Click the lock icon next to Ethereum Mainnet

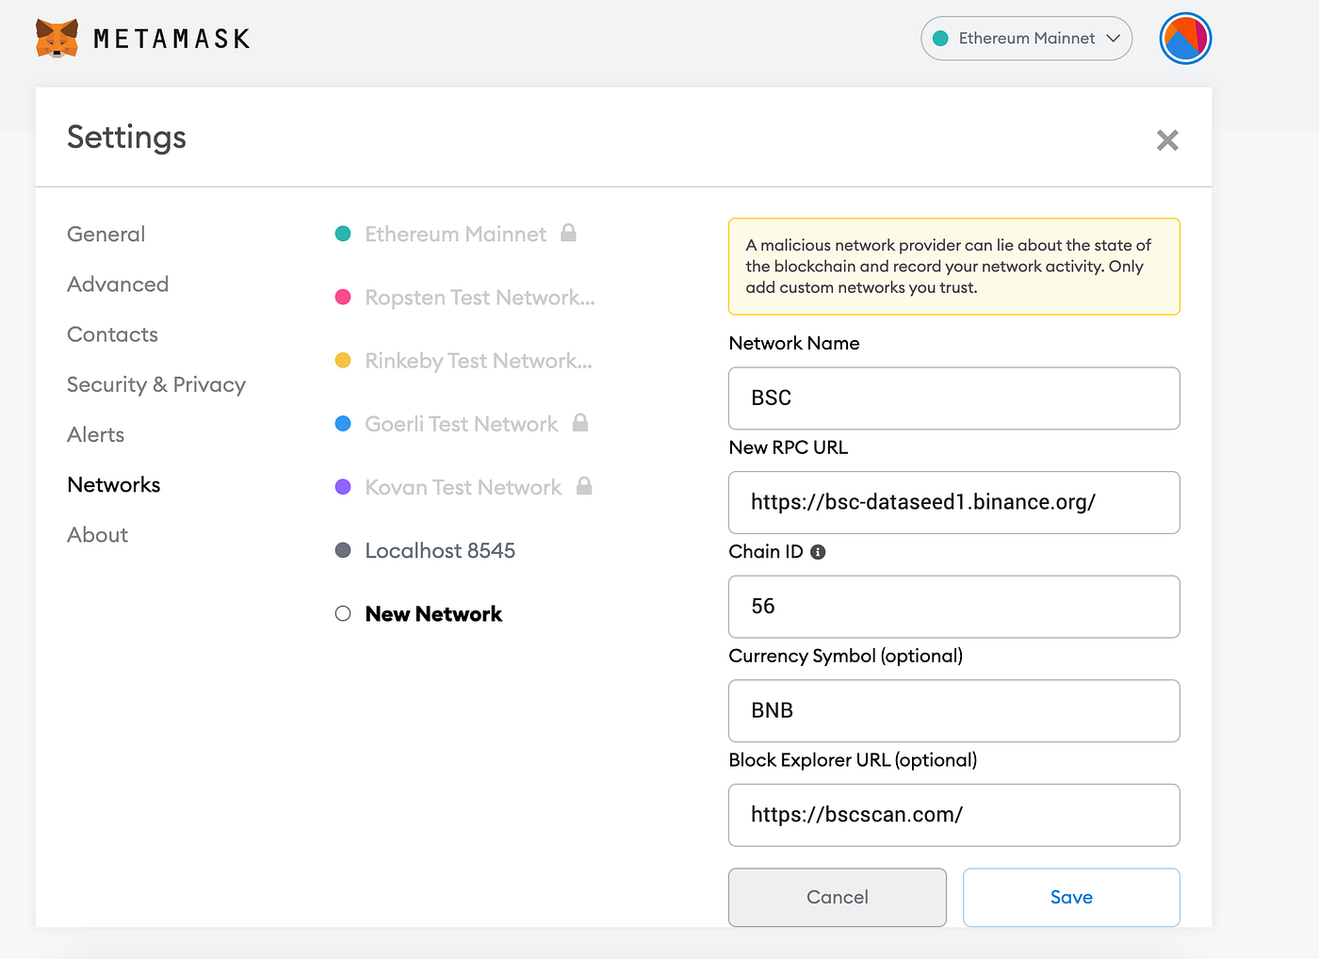tap(568, 233)
